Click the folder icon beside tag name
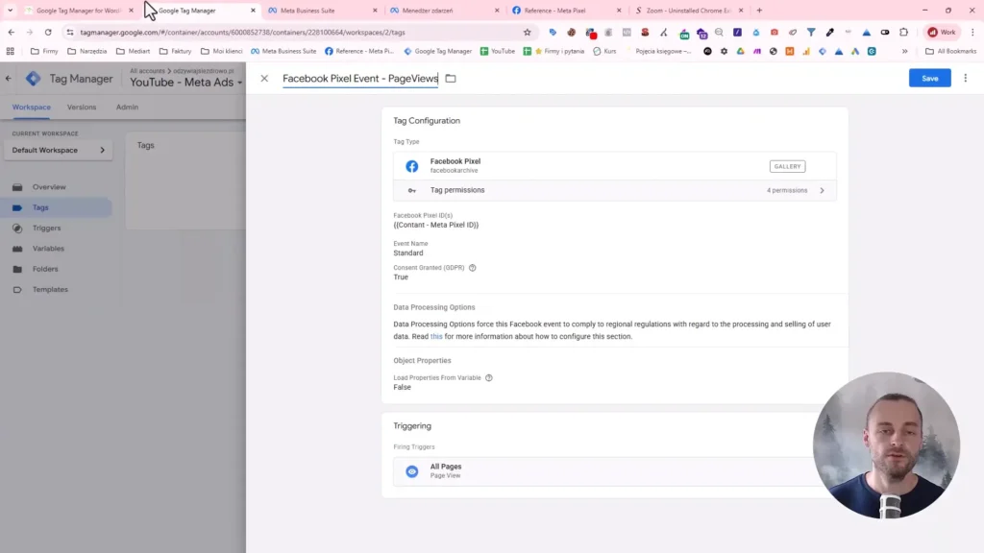 pyautogui.click(x=451, y=79)
